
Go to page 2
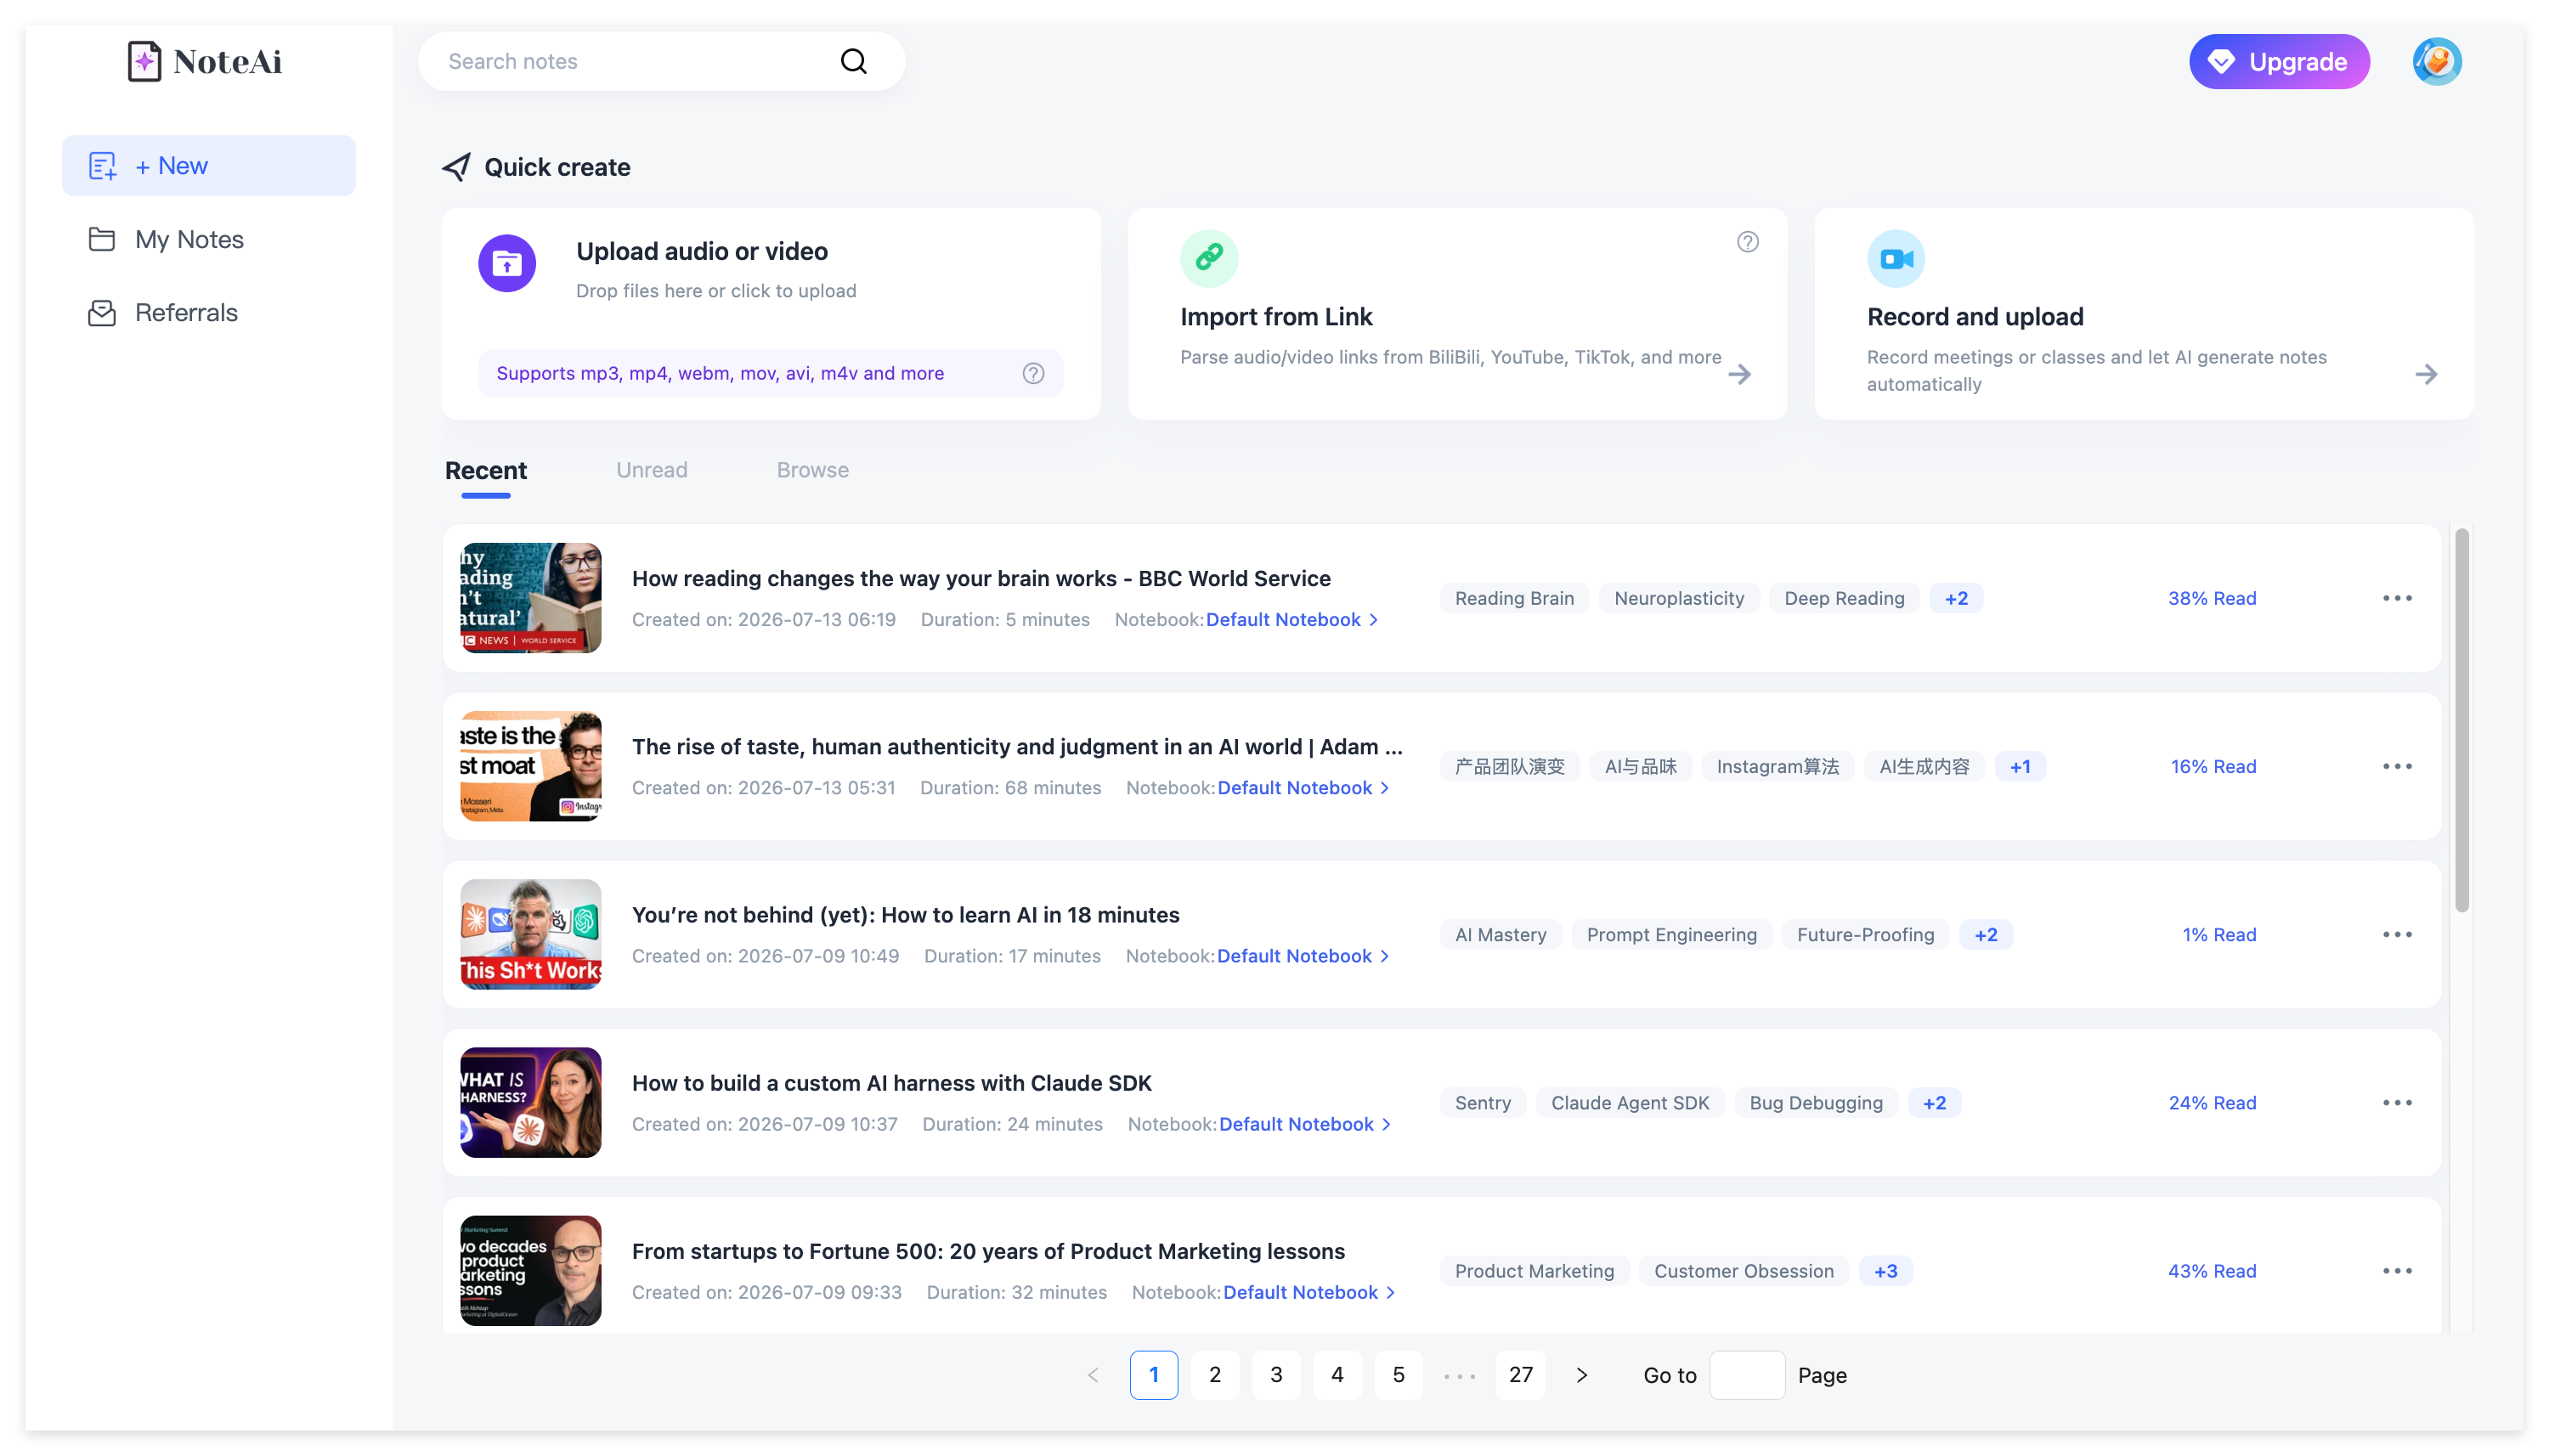[1214, 1375]
